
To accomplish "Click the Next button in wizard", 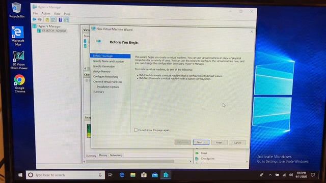I will (201, 142).
